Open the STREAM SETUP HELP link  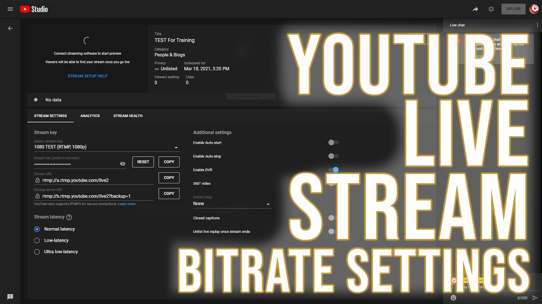click(87, 76)
